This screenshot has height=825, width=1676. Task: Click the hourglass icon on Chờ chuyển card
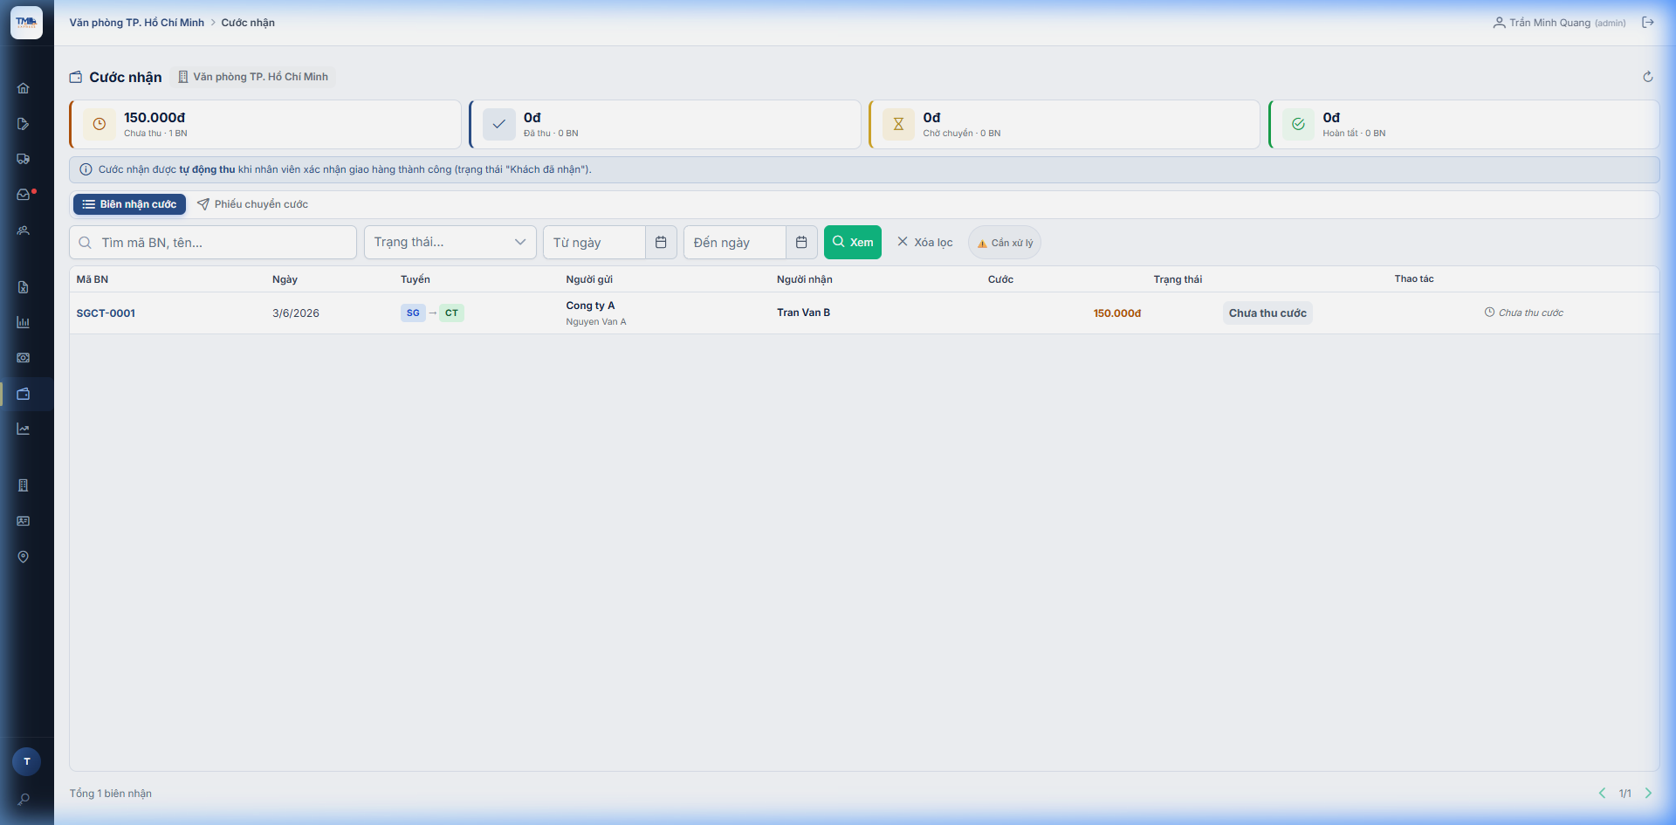898,124
